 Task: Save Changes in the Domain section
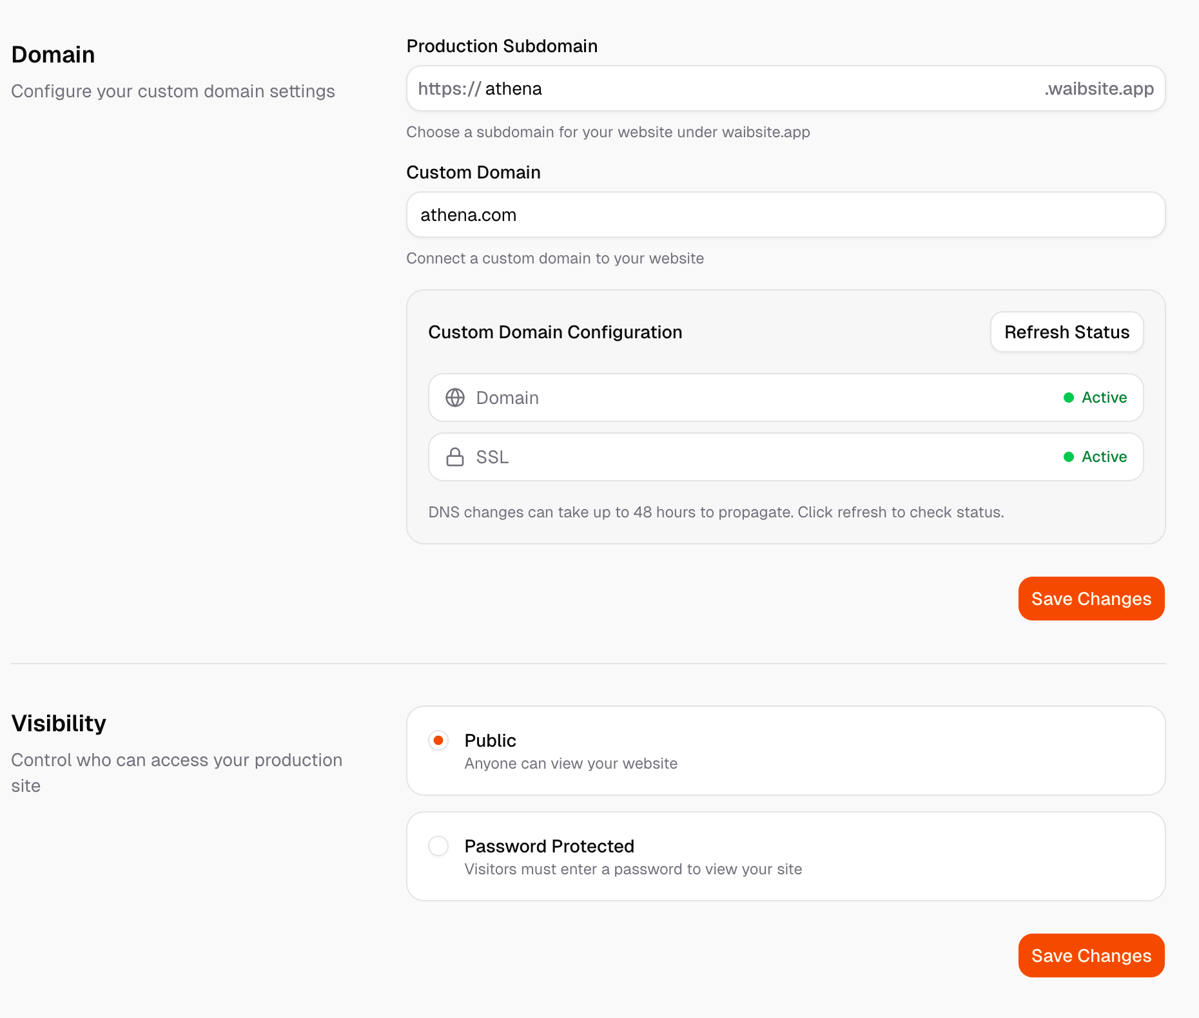tap(1091, 599)
